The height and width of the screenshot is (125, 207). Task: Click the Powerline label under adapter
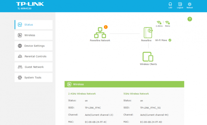coord(146,40)
